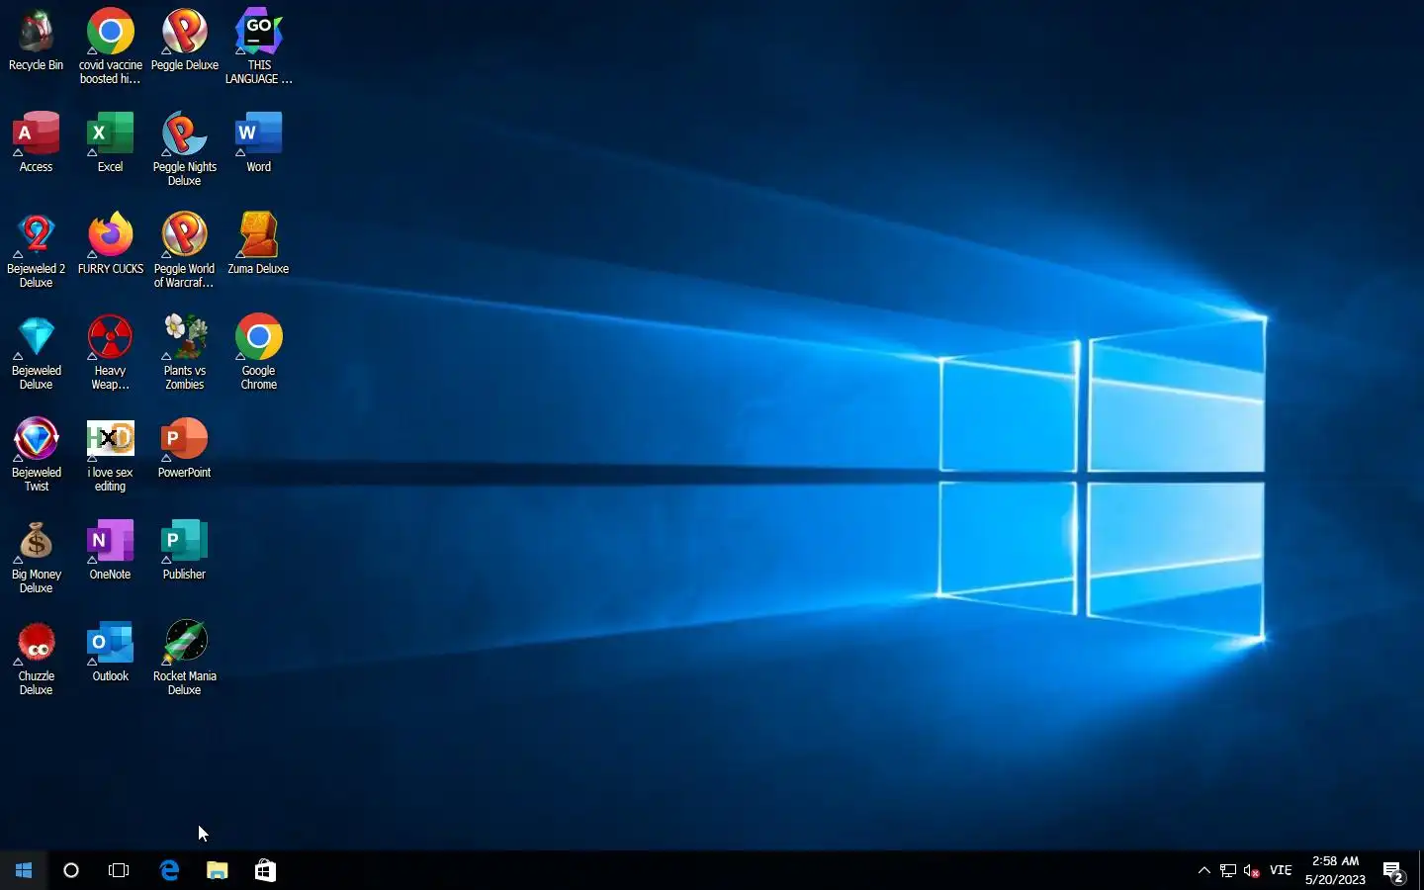Launch Microsoft Edge from the taskbar
1424x890 pixels.
pos(170,870)
